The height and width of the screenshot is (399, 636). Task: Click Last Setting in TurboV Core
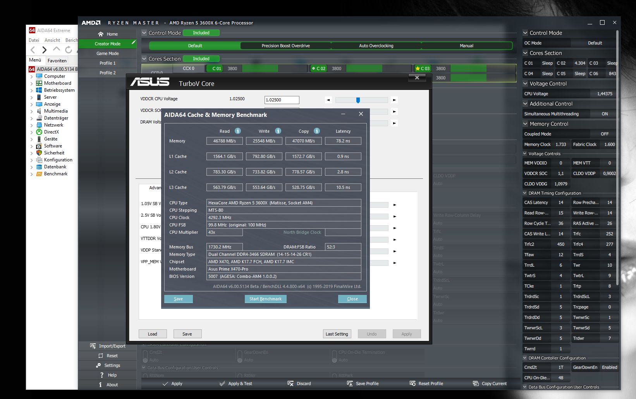[337, 334]
